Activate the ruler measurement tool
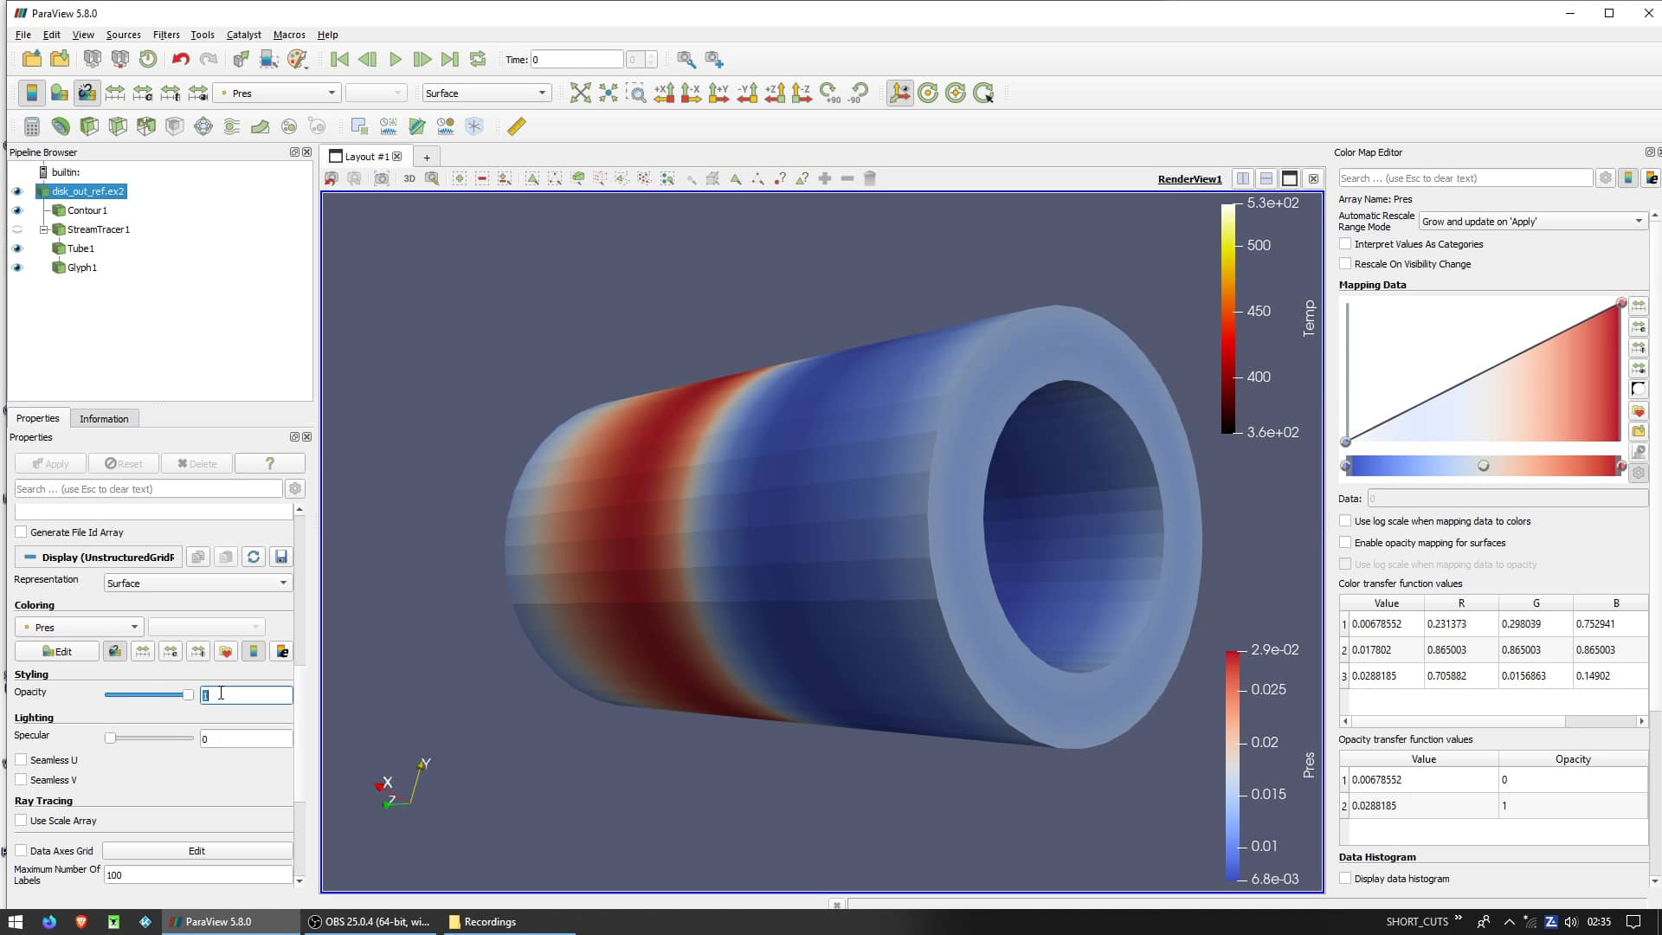The width and height of the screenshot is (1662, 935). (x=516, y=126)
